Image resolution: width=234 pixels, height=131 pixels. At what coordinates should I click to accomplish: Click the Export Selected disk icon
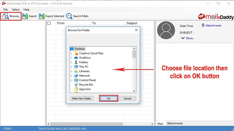pyautogui.click(x=42, y=16)
